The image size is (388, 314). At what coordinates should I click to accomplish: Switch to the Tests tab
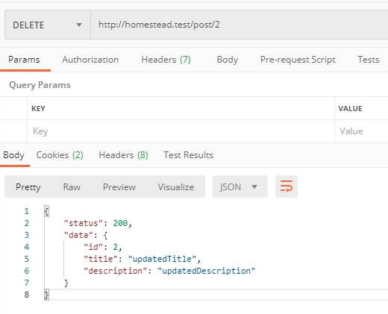click(x=369, y=60)
